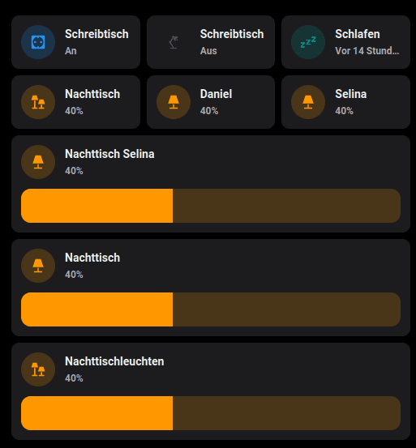Toggle lamp icon on wide Nachttisch card

pos(38,266)
